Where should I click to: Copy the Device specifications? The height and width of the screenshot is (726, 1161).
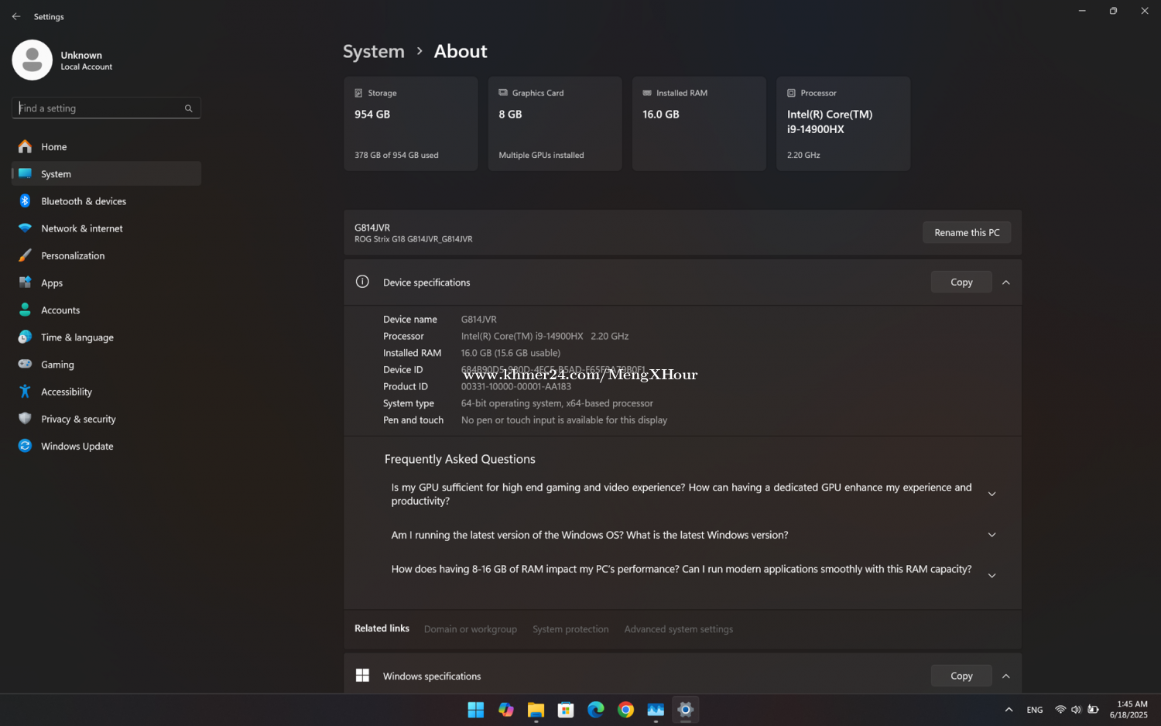961,283
